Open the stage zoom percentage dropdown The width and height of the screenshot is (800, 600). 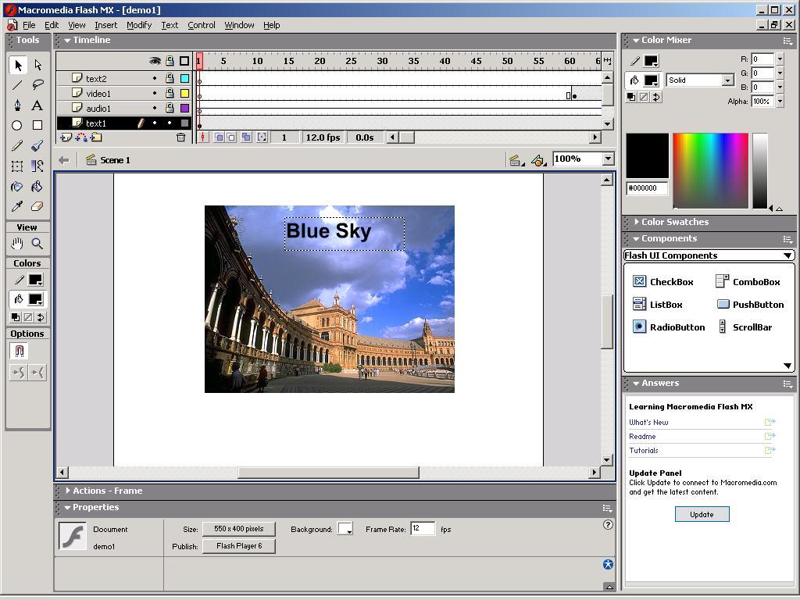click(x=608, y=159)
